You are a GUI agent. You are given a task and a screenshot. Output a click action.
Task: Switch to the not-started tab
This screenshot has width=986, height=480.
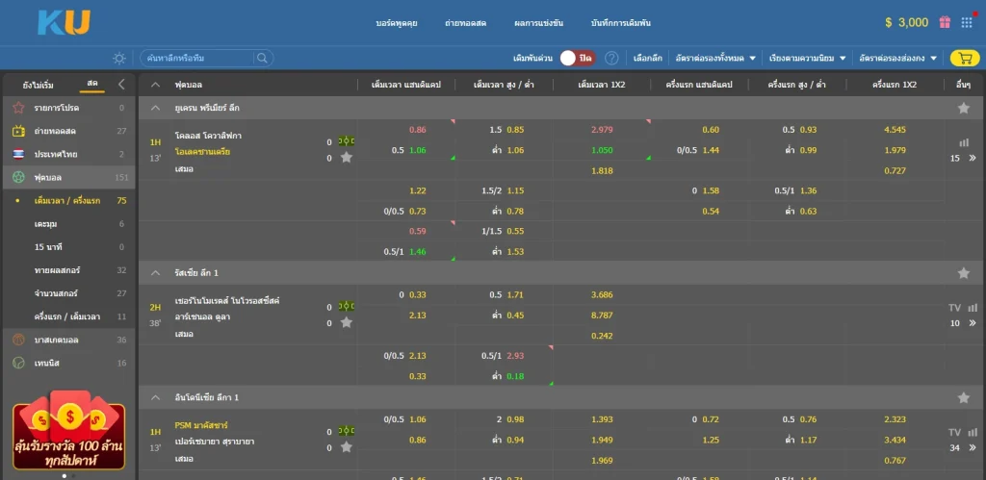click(38, 85)
